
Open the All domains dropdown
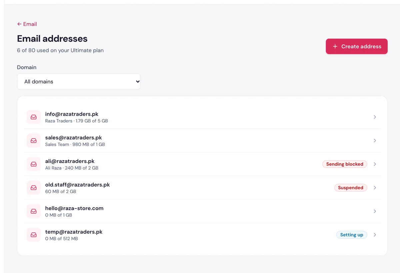(x=79, y=81)
